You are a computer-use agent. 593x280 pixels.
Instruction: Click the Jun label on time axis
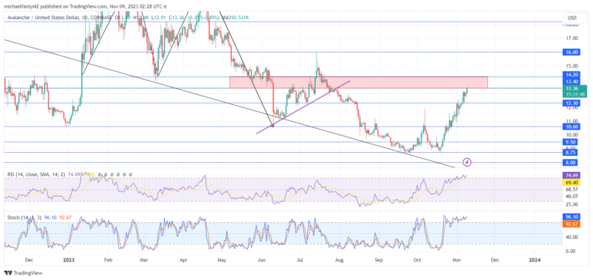pyautogui.click(x=261, y=260)
